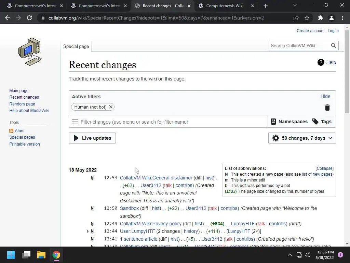Start Live updates
Screen dimensions: 350x263
92,138
